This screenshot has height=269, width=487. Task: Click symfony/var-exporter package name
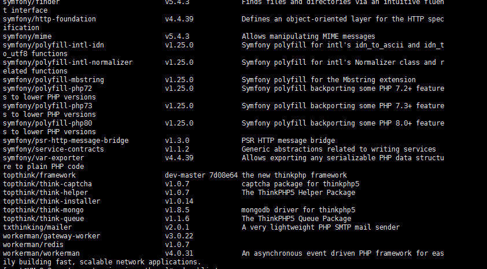[x=43, y=158]
